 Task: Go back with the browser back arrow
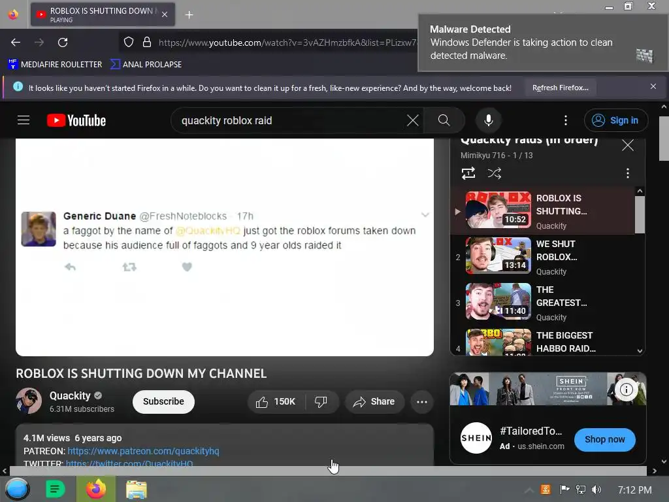[16, 42]
